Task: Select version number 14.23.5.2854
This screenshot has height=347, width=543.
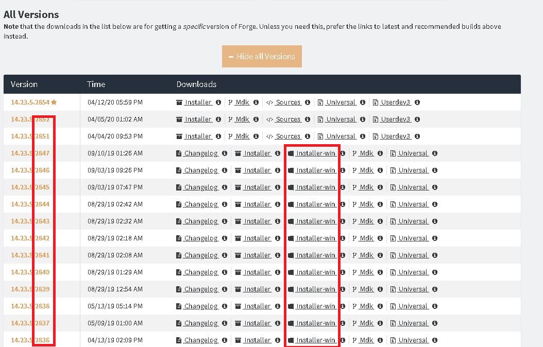Action: (x=30, y=102)
